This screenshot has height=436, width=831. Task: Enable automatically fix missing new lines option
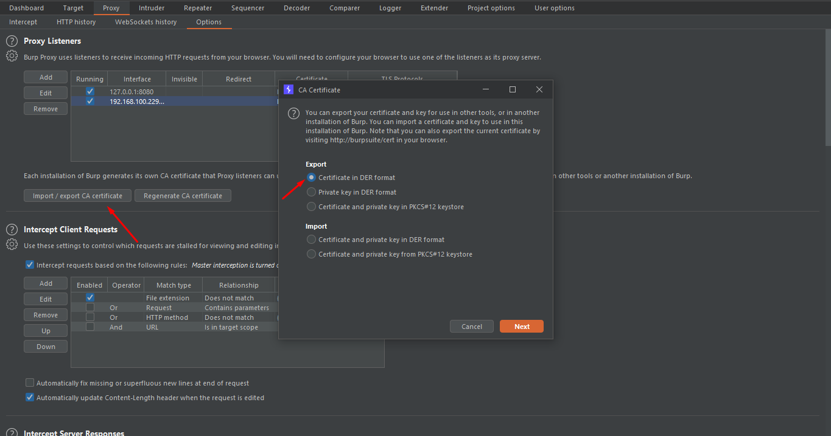(30, 383)
